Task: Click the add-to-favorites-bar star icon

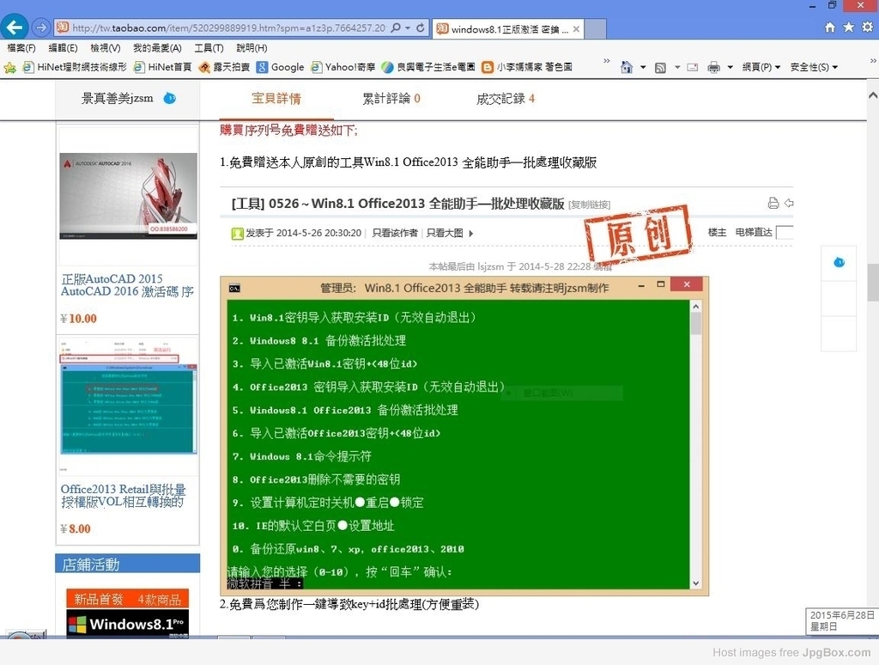Action: point(10,67)
